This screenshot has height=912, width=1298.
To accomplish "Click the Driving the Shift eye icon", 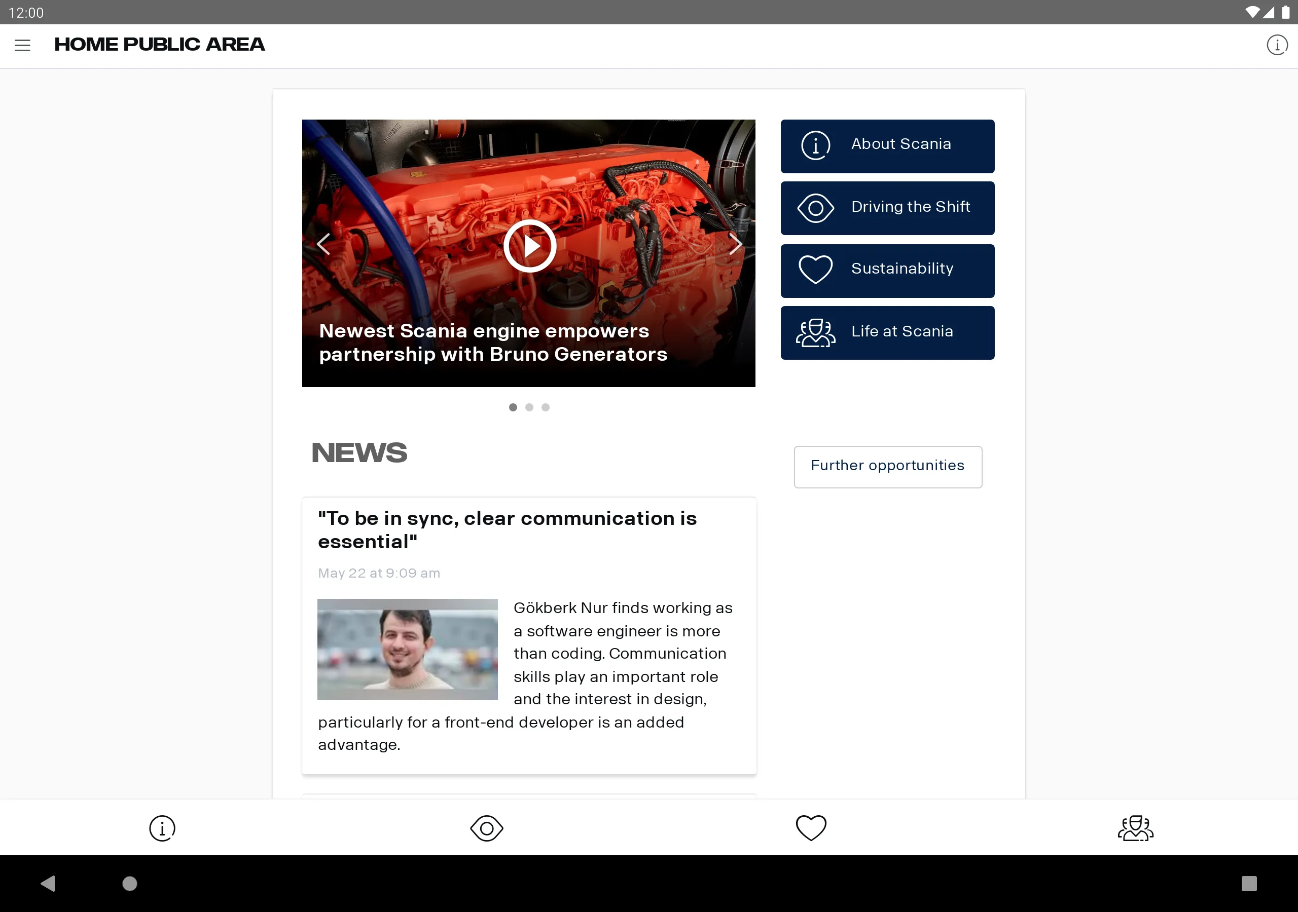I will pyautogui.click(x=815, y=207).
